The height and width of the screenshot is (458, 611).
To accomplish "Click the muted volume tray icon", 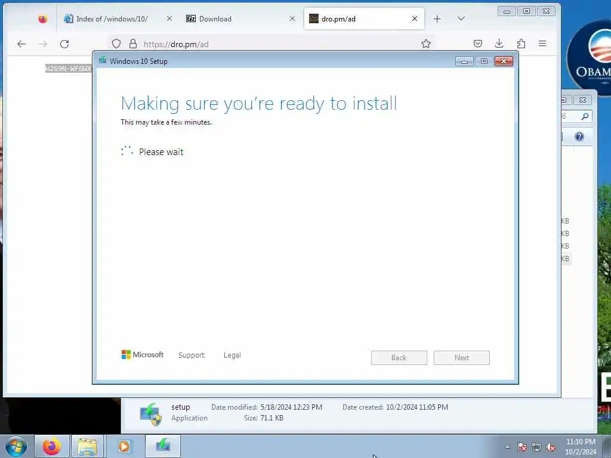I will click(551, 447).
